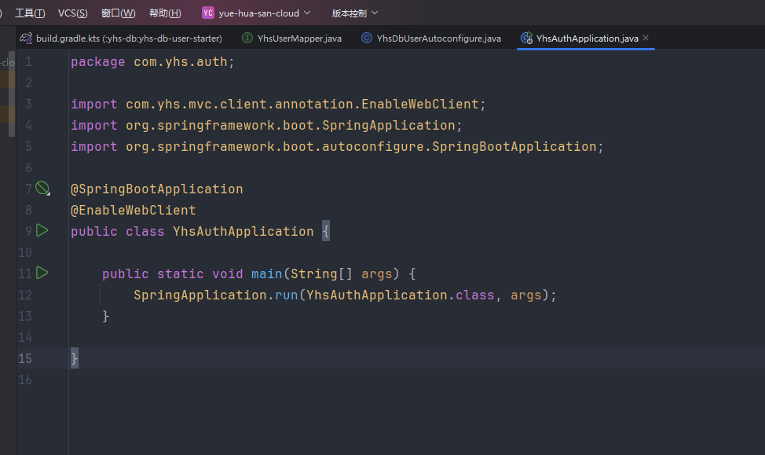This screenshot has height=455, width=765.
Task: Select the YhsAuthApplication.java tab
Action: (587, 38)
